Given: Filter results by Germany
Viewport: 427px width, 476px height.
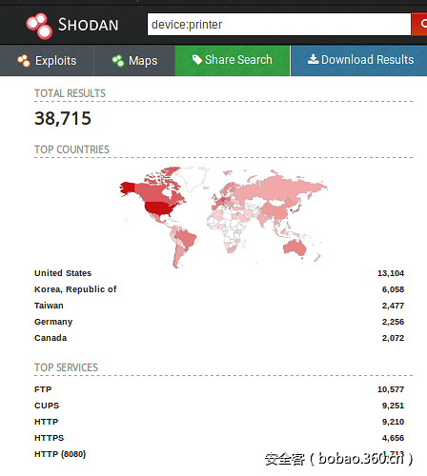Looking at the screenshot, I should [x=53, y=322].
